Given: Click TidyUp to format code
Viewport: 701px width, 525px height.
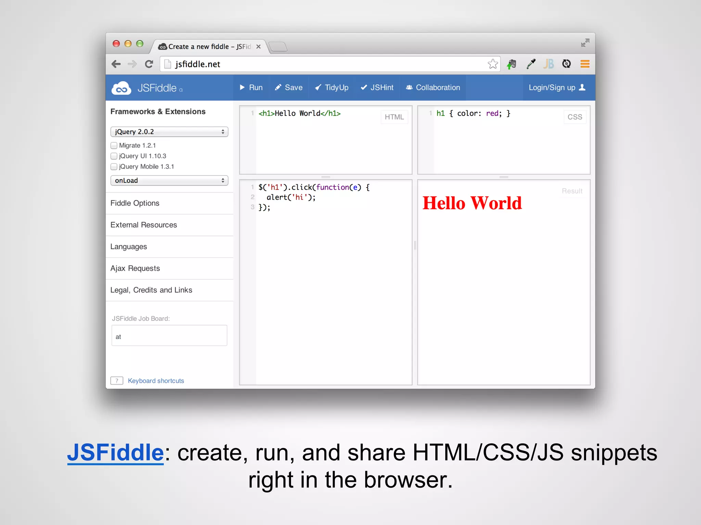Looking at the screenshot, I should pyautogui.click(x=332, y=87).
